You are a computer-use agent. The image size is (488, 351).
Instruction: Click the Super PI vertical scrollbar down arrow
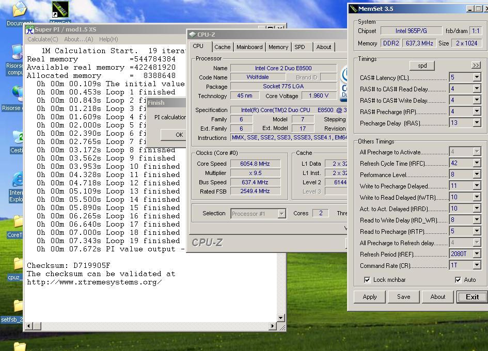click(x=281, y=317)
